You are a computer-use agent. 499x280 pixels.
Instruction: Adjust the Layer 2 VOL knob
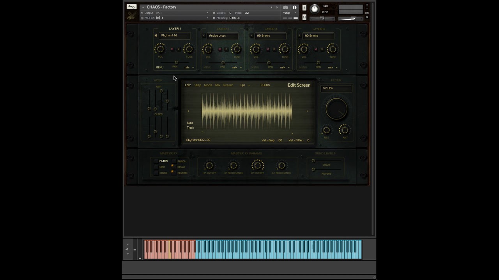click(x=208, y=49)
